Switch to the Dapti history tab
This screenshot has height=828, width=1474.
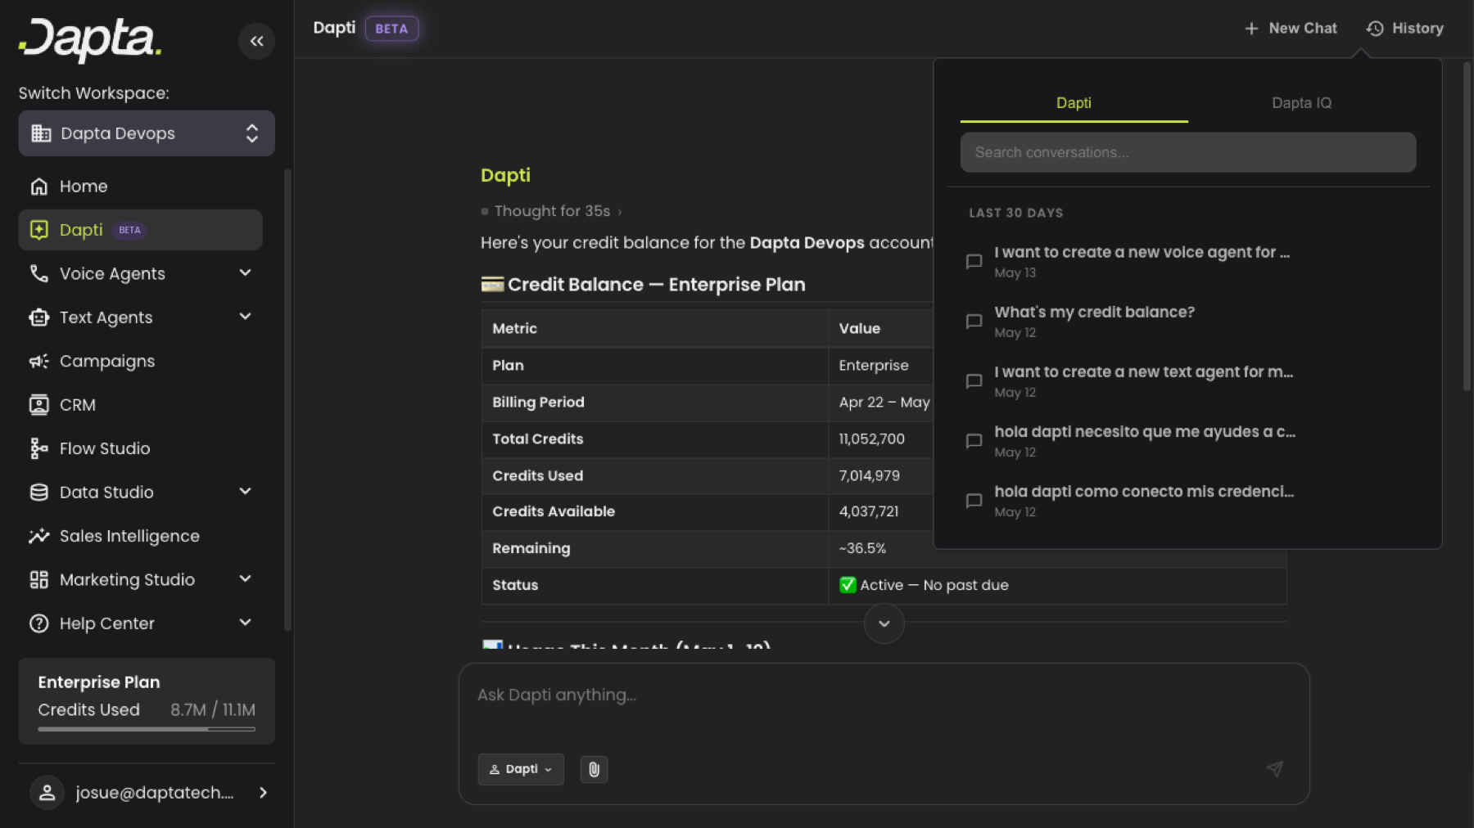coord(1074,103)
